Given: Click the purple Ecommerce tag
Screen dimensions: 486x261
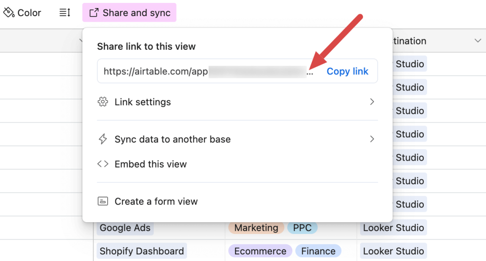Looking at the screenshot, I should click(x=260, y=251).
